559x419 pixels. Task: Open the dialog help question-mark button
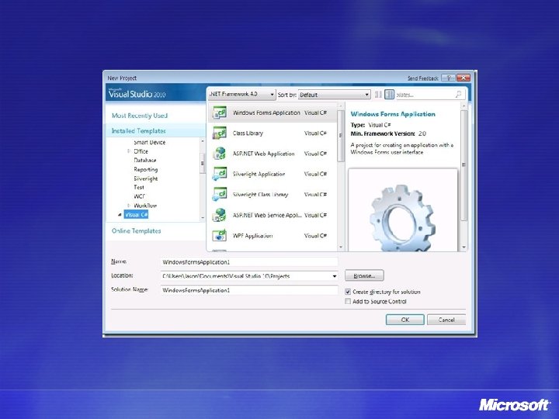click(448, 78)
